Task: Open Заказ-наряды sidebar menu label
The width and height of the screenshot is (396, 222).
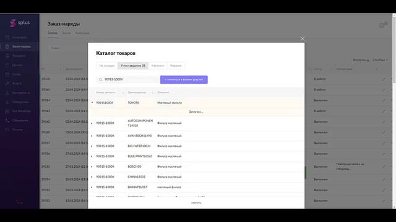Action: pos(22,47)
